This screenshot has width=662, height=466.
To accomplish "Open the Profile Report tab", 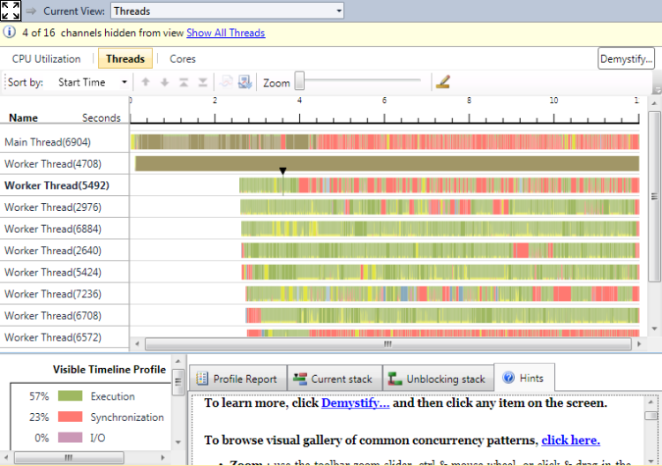I will point(237,379).
